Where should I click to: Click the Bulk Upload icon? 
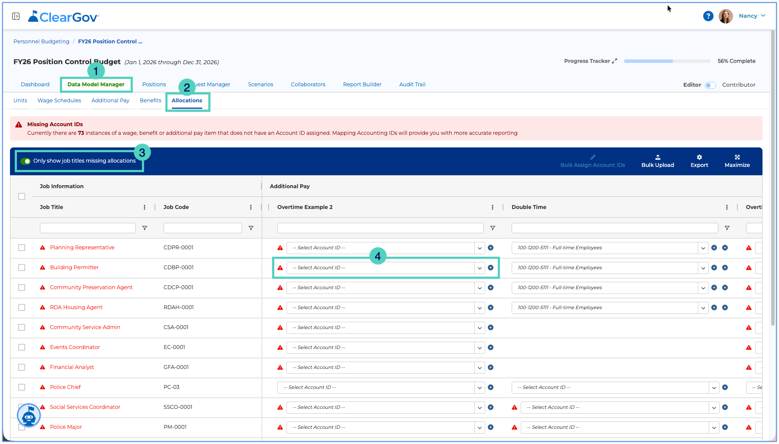657,157
